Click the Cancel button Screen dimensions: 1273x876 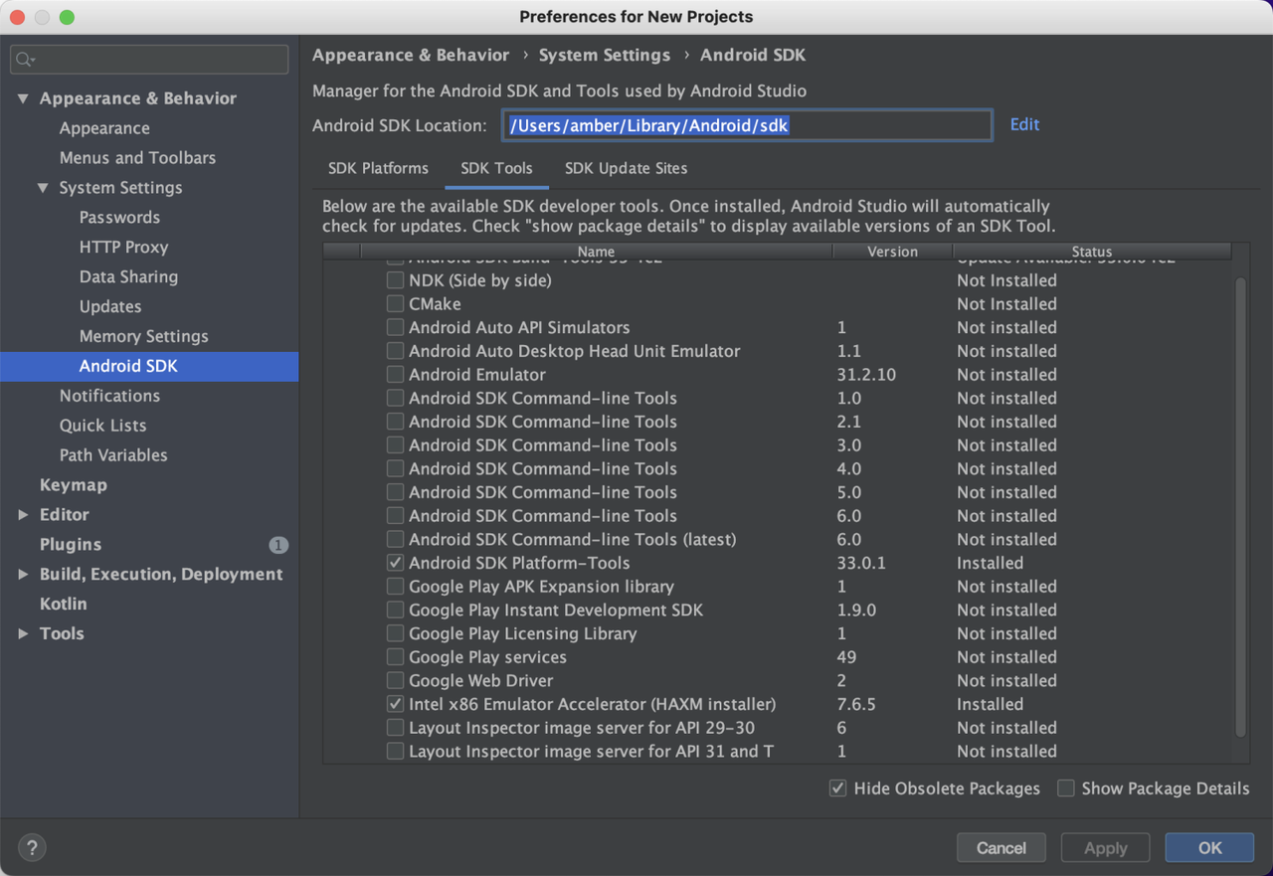(x=1000, y=848)
